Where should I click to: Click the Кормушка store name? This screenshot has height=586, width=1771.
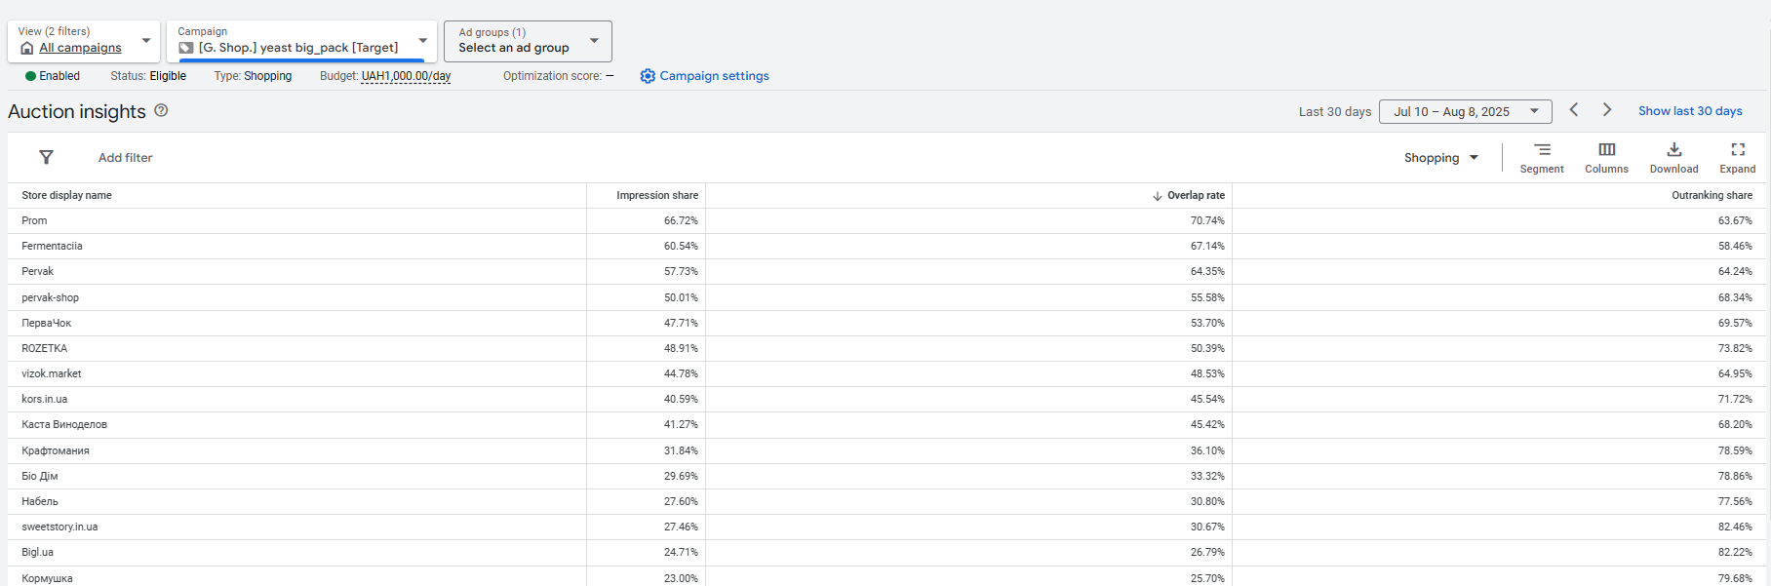(x=47, y=578)
